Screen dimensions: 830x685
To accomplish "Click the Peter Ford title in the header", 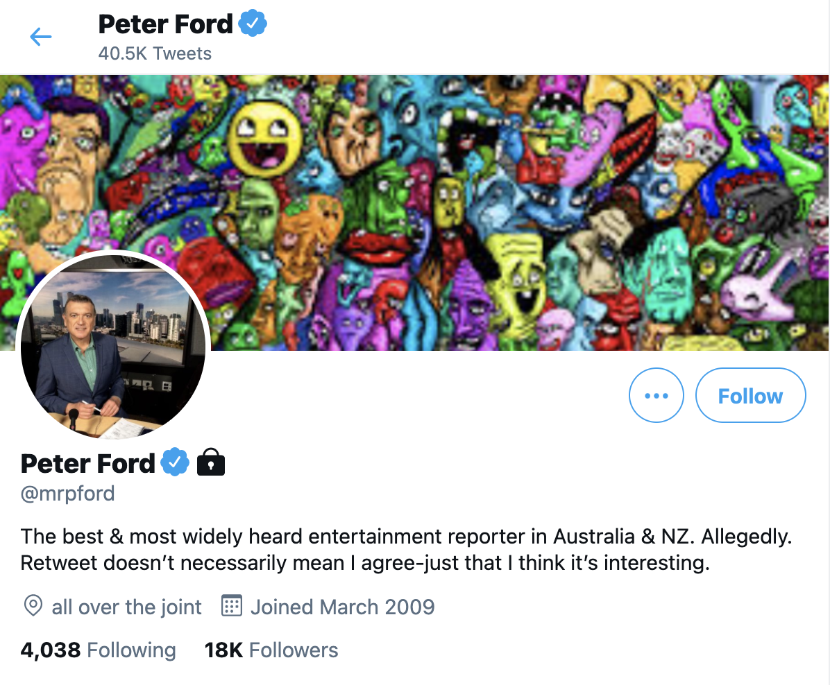I will [166, 24].
